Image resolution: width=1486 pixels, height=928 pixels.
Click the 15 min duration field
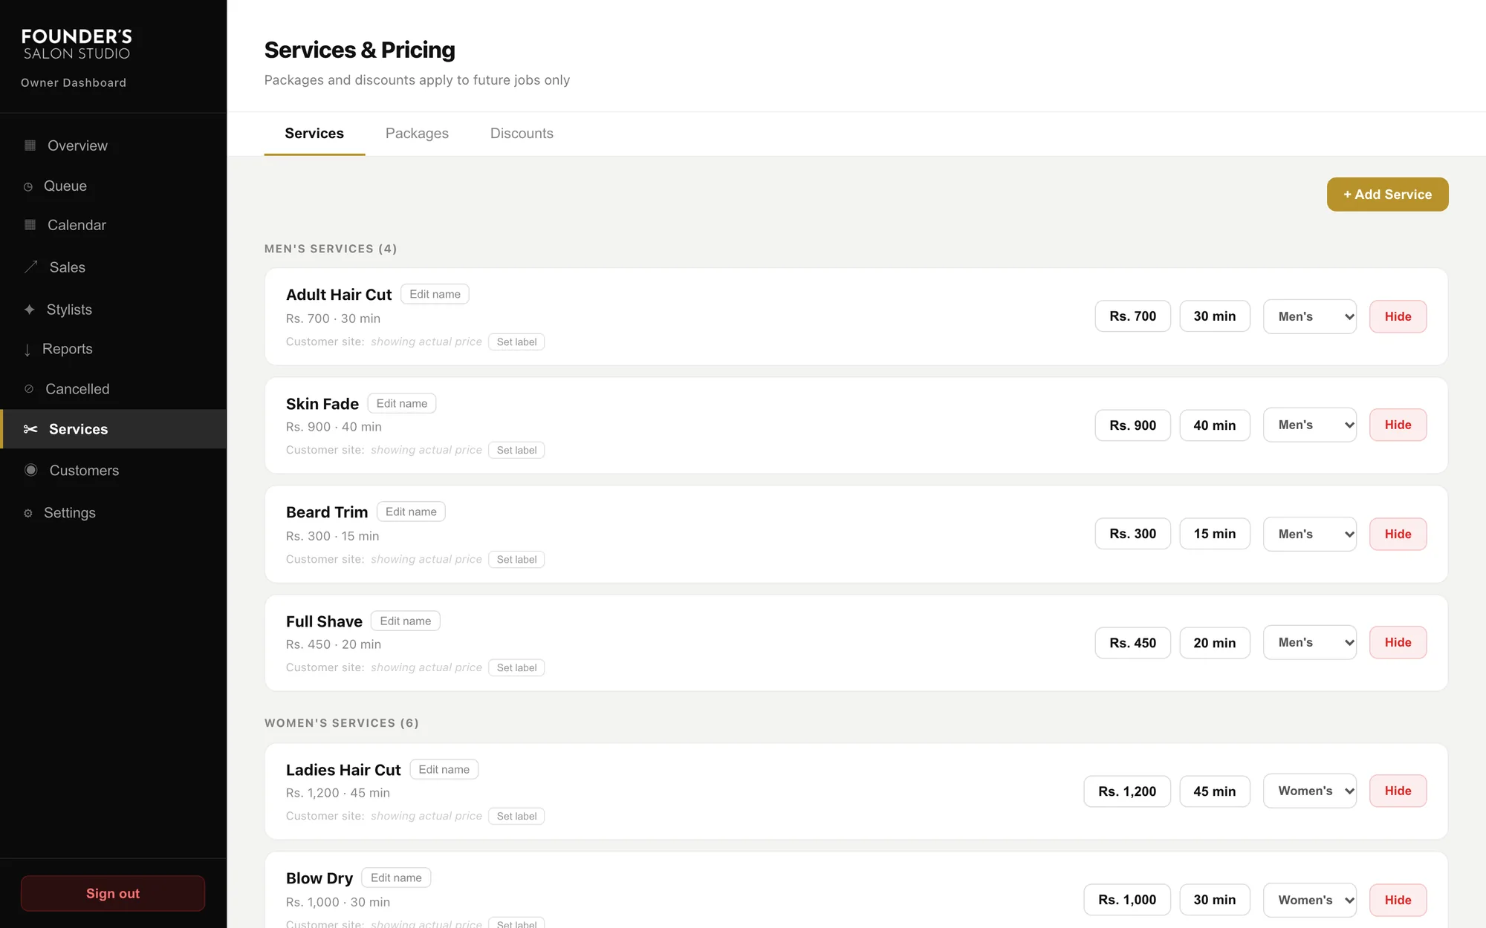click(x=1215, y=534)
